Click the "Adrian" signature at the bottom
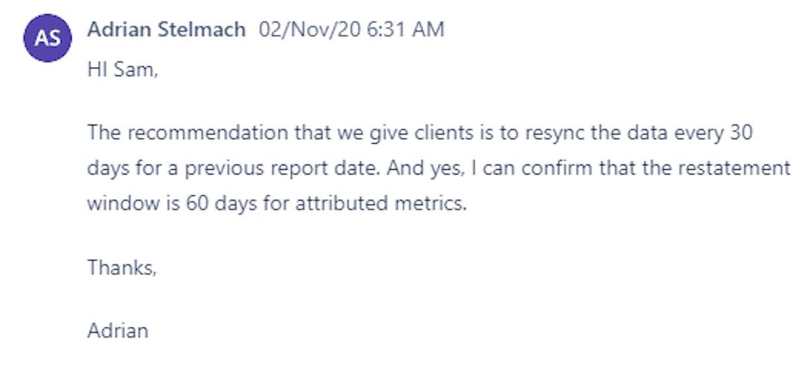The height and width of the screenshot is (367, 807). 118,331
